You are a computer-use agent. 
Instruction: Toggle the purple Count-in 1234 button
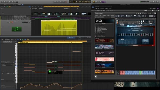(103, 2)
